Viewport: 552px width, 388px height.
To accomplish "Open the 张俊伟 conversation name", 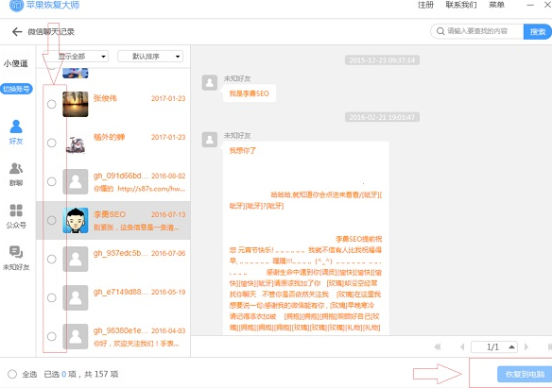I will (105, 98).
